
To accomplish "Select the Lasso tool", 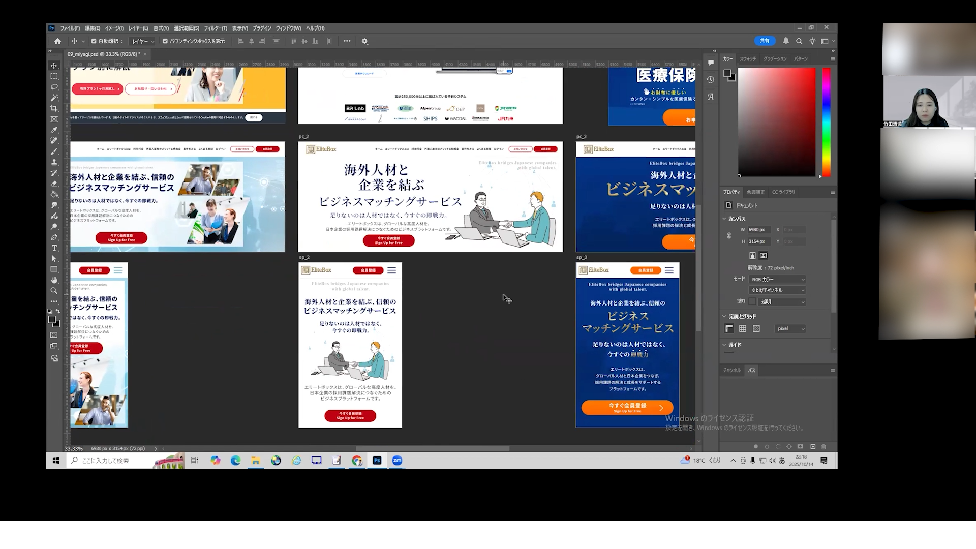I will (x=54, y=87).
